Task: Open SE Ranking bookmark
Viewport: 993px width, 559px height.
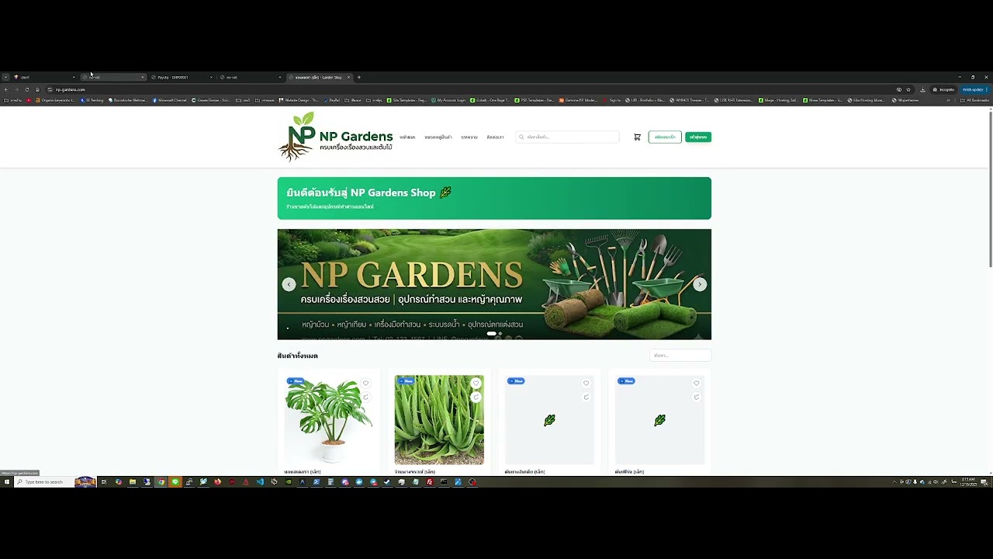Action: [92, 100]
